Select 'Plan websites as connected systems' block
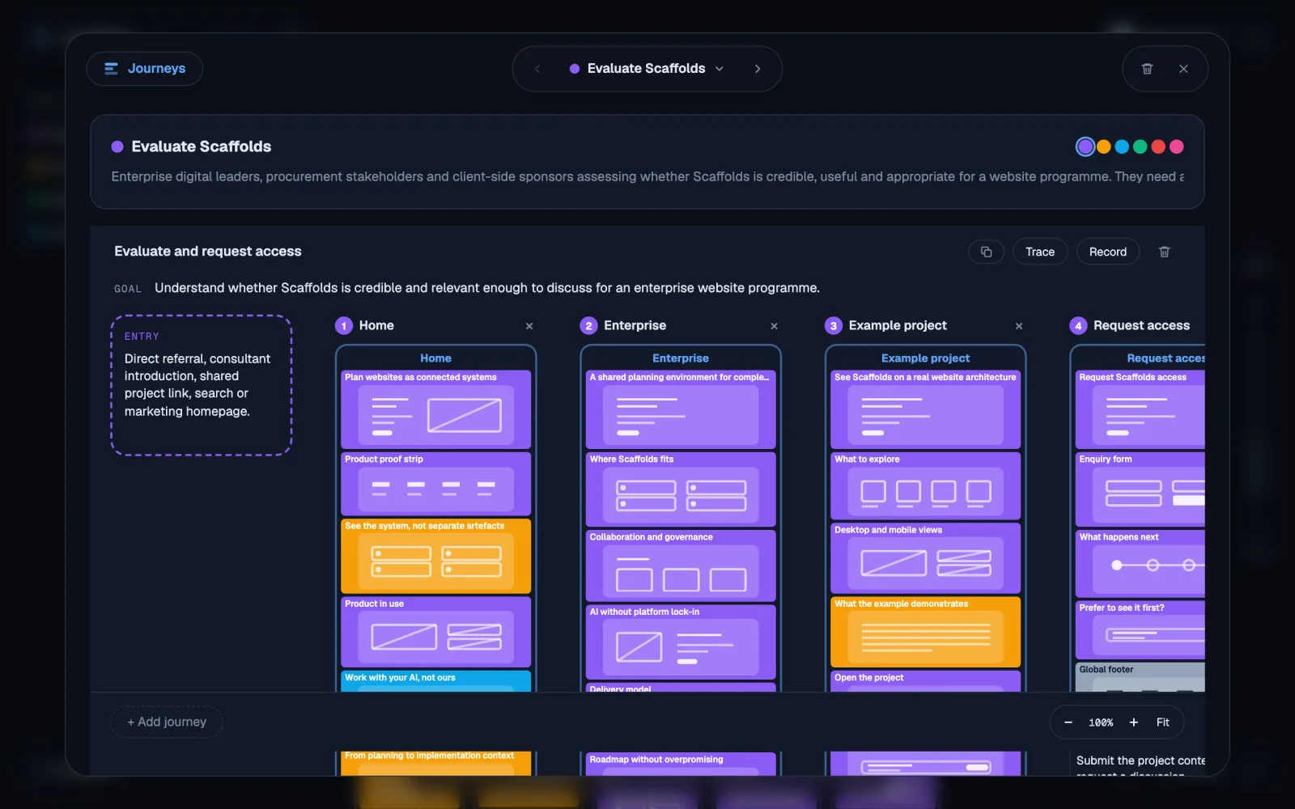The height and width of the screenshot is (809, 1295). coord(436,409)
